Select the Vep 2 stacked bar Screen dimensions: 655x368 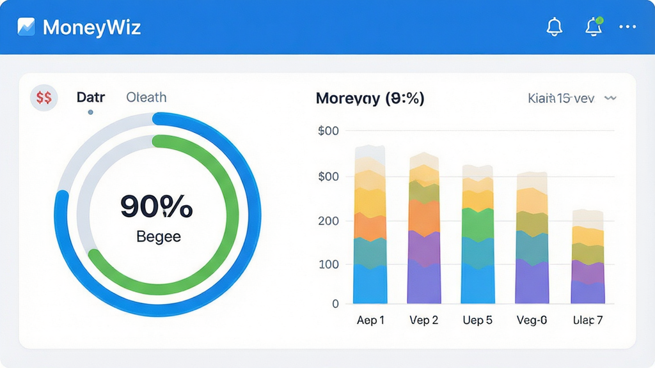pyautogui.click(x=424, y=228)
